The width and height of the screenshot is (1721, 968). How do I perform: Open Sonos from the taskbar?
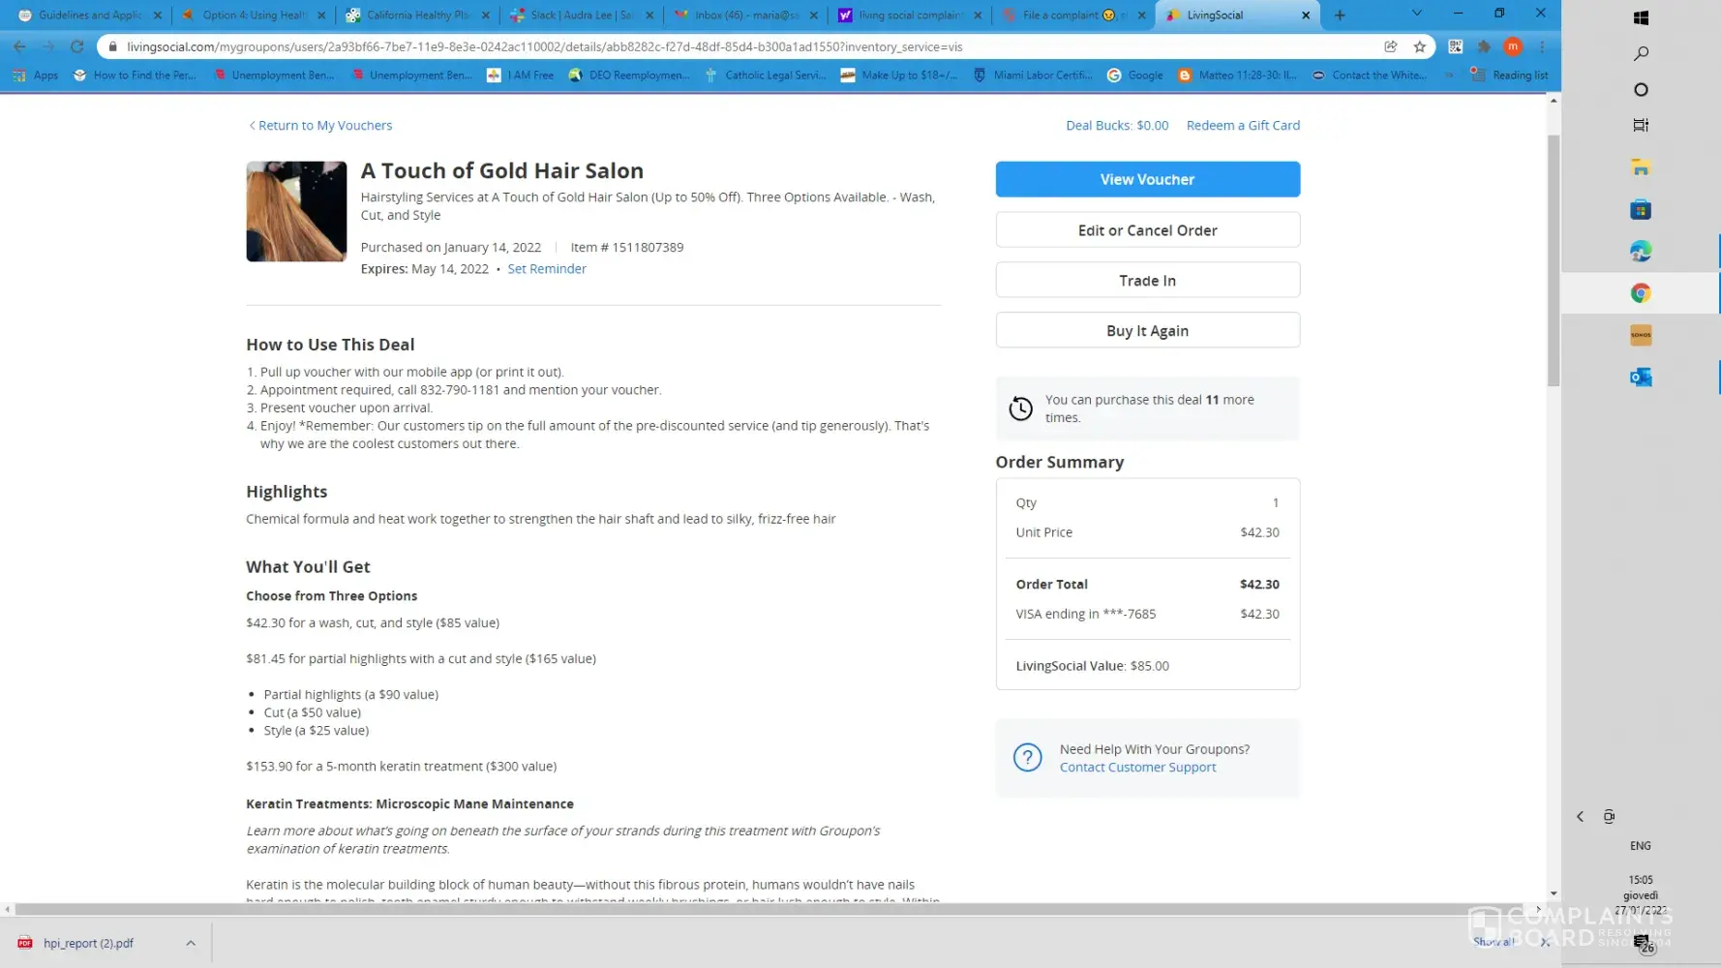coord(1641,335)
